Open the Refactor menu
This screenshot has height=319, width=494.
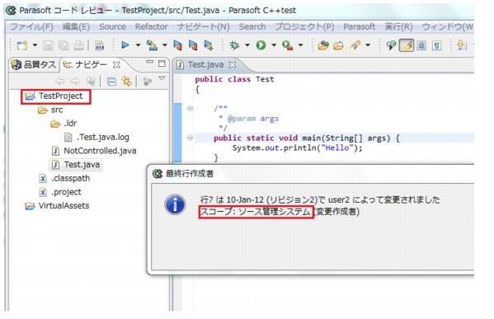click(x=151, y=27)
